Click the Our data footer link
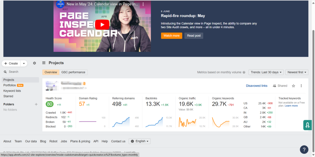Image resolution: width=315 pixels, height=157 pixels. coord(31,141)
